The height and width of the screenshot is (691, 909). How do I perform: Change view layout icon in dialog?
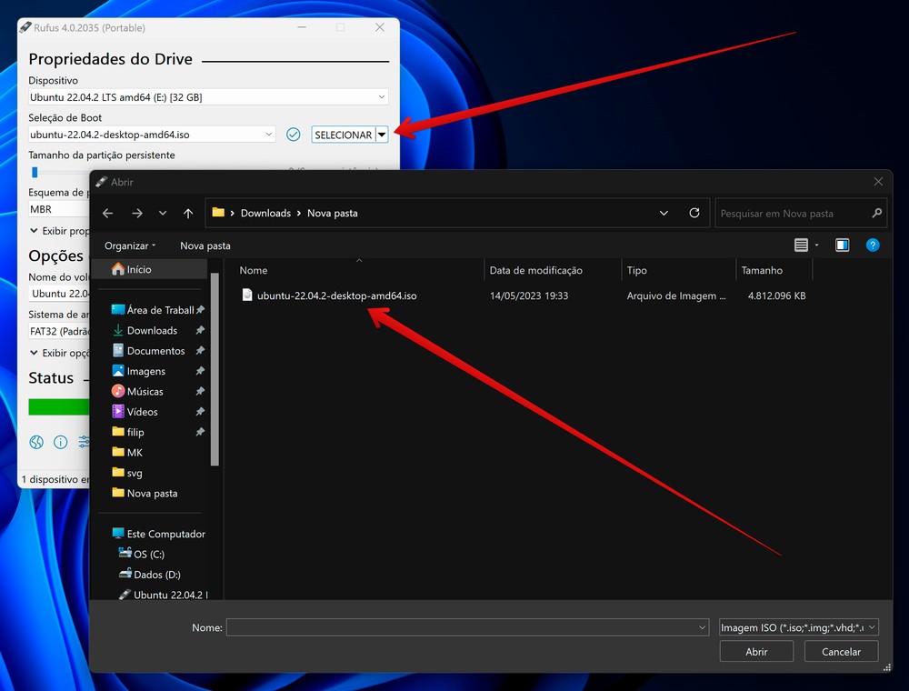tap(801, 245)
